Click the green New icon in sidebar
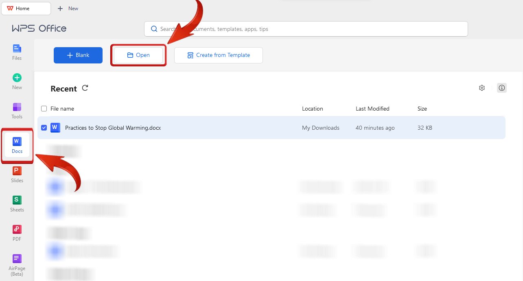The height and width of the screenshot is (281, 523). [17, 78]
